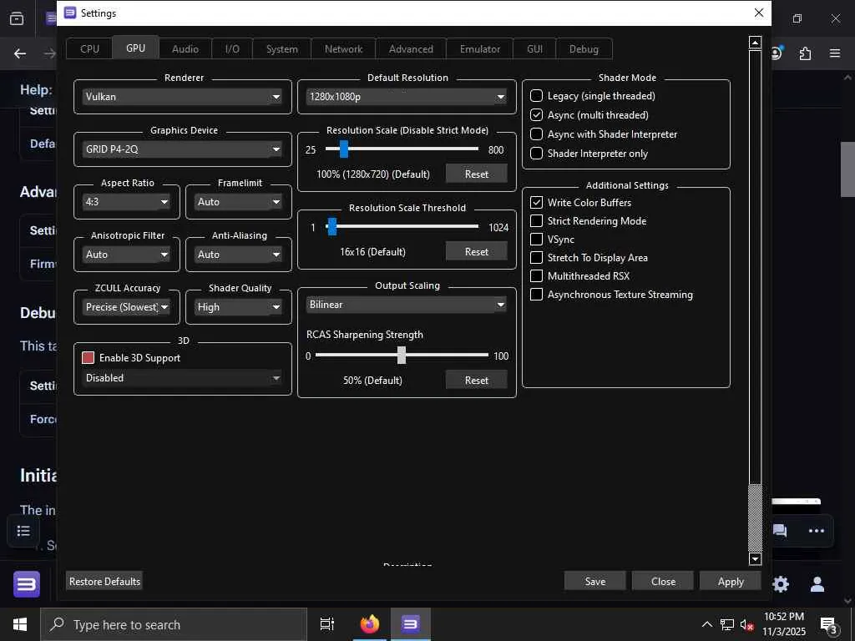Open Output Scaling dropdown showing Bilinear

coord(407,305)
